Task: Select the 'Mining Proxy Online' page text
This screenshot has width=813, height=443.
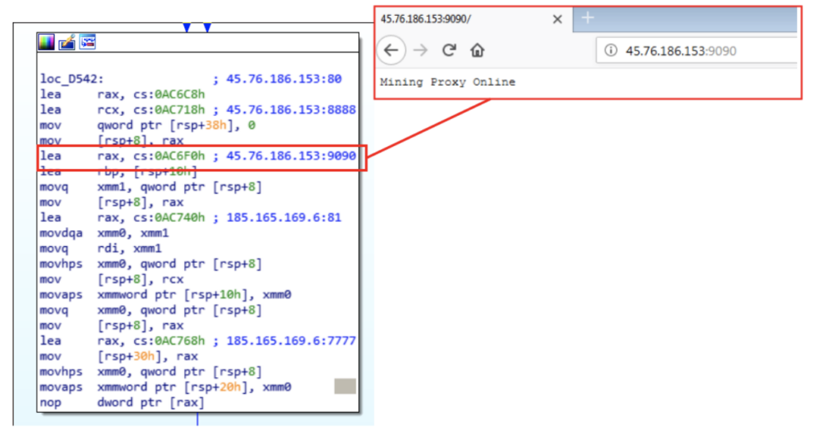Action: click(448, 82)
